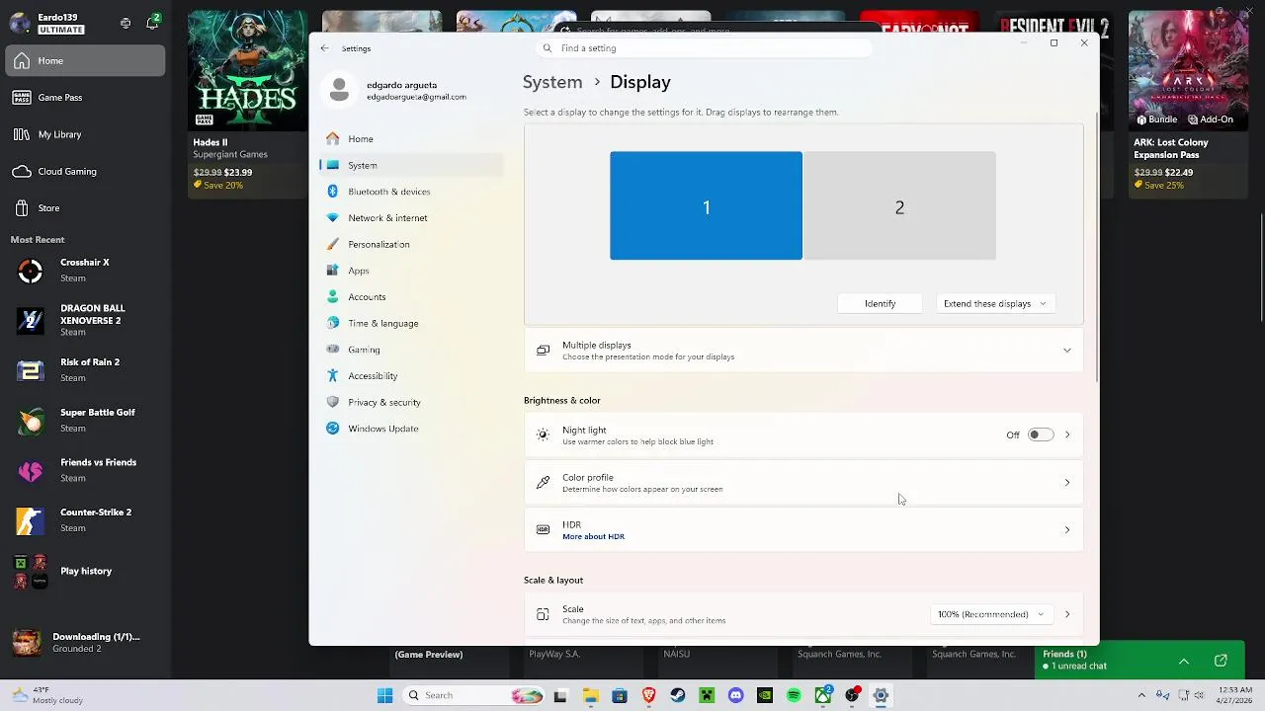Viewport: 1265px width, 711px height.
Task: Open Friends vs Friends from recents
Action: [x=85, y=470]
